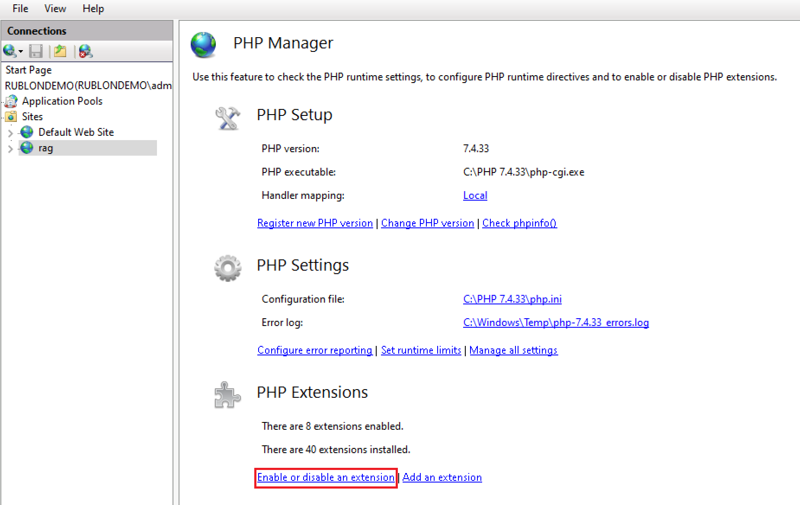
Task: Expand the Default Web Site node
Action: [x=10, y=133]
